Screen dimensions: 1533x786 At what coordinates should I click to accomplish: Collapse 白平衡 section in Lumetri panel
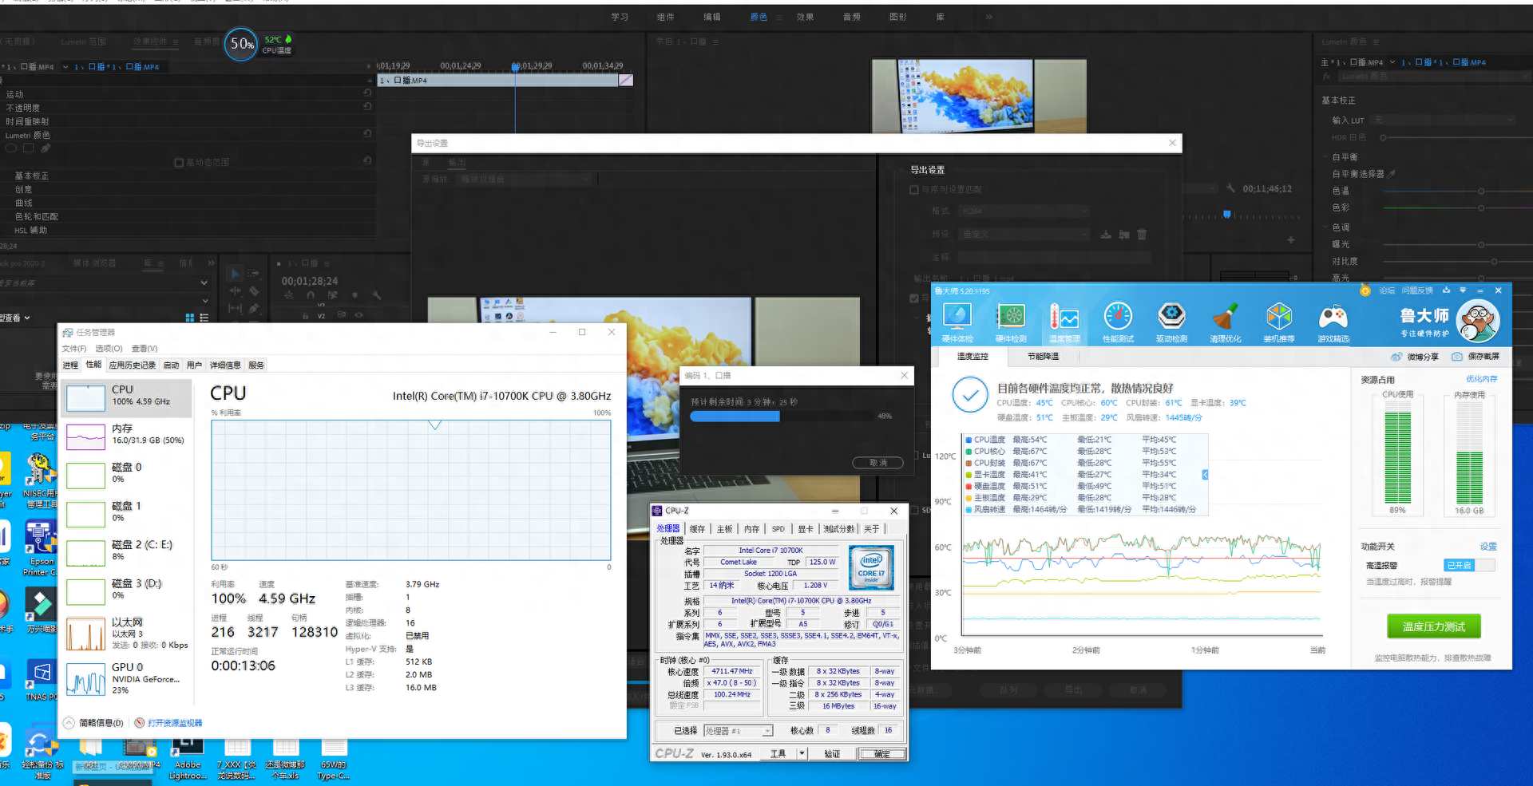(1325, 157)
